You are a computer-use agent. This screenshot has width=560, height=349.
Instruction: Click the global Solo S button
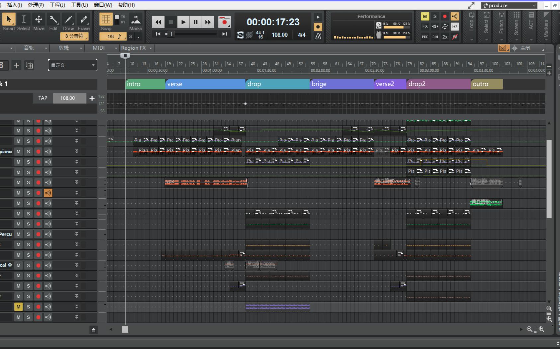pos(435,16)
